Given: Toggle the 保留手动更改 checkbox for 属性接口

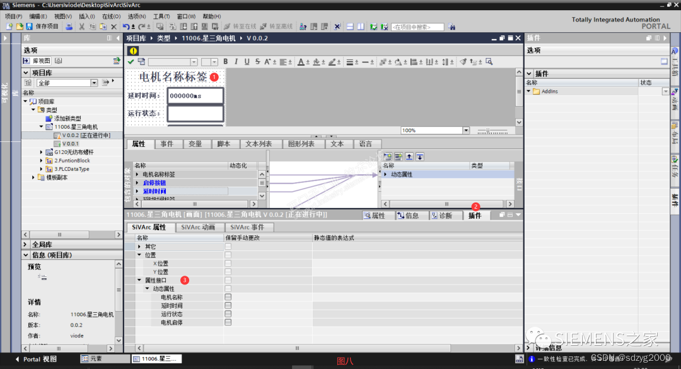Looking at the screenshot, I should point(228,280).
